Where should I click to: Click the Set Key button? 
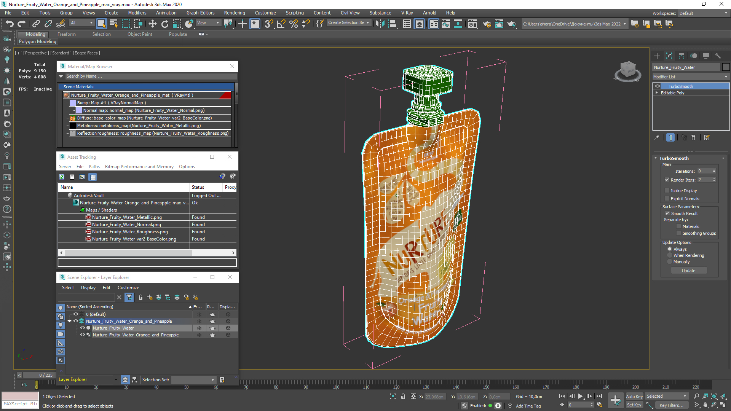pyautogui.click(x=634, y=405)
